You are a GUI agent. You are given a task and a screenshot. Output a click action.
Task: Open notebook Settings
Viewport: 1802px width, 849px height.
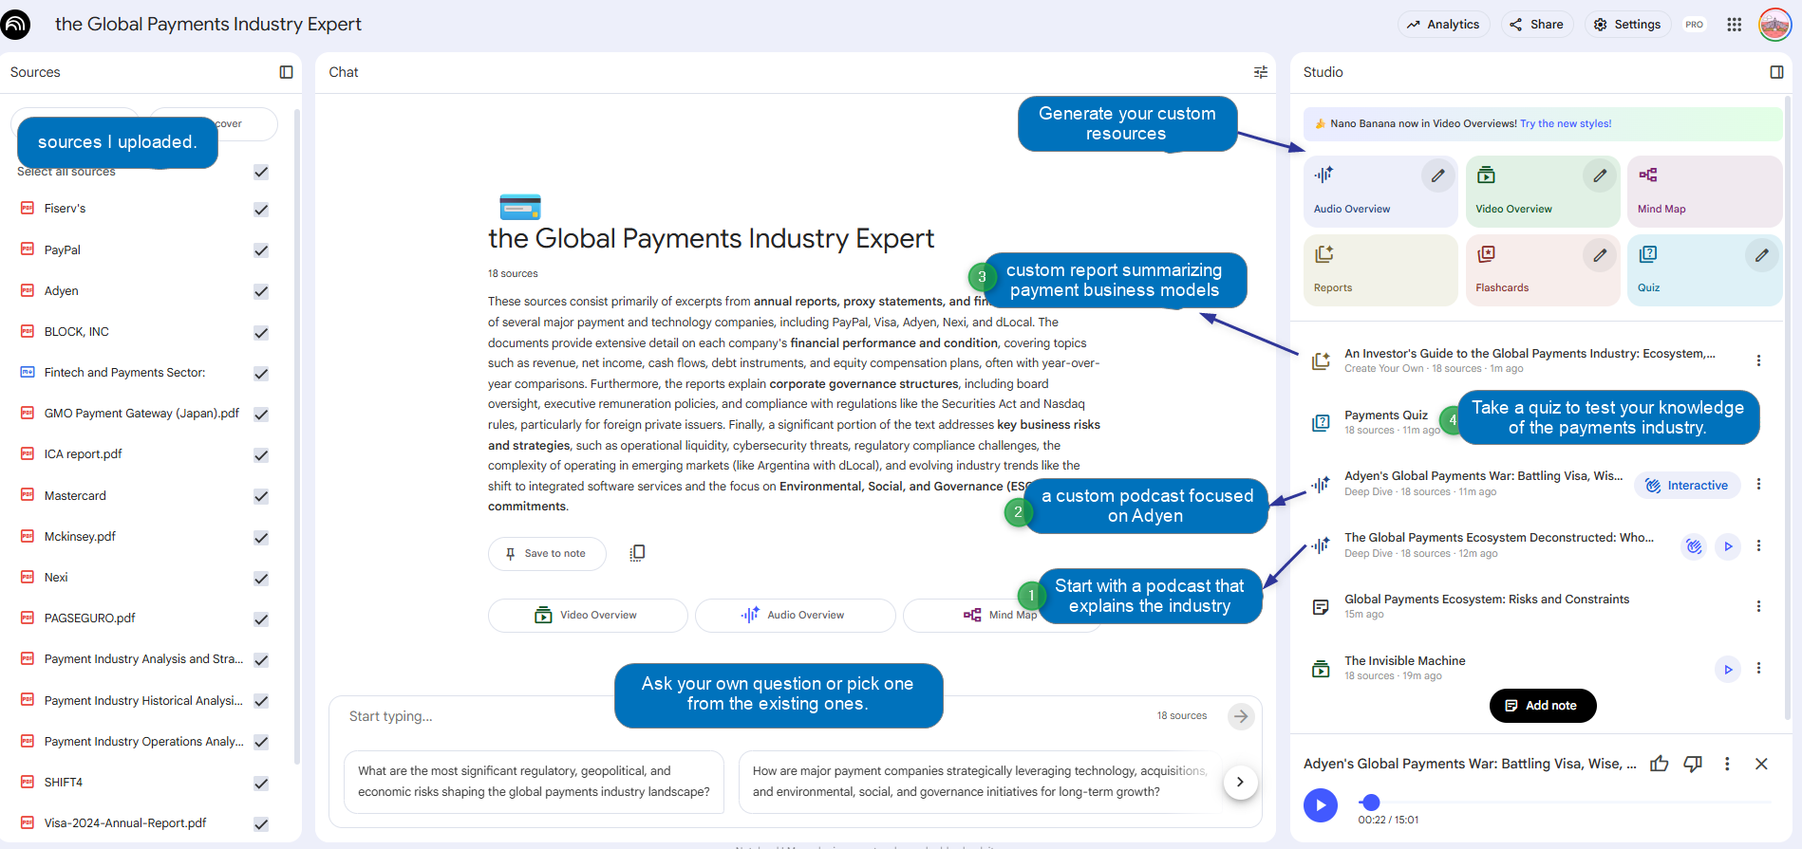pyautogui.click(x=1627, y=25)
